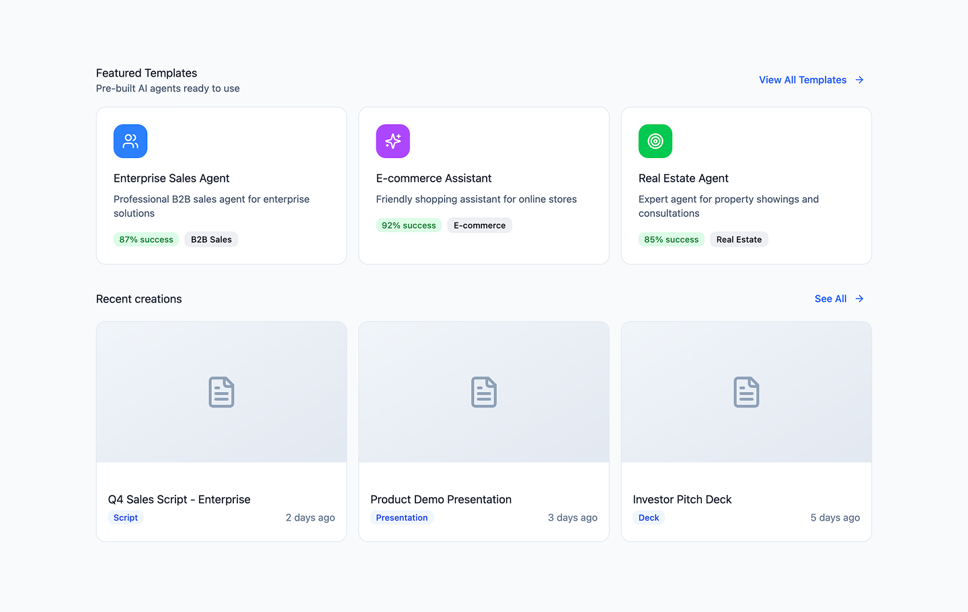
Task: Click the Real Estate category tag
Action: pos(739,239)
